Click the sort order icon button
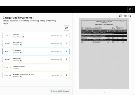 click(66, 28)
